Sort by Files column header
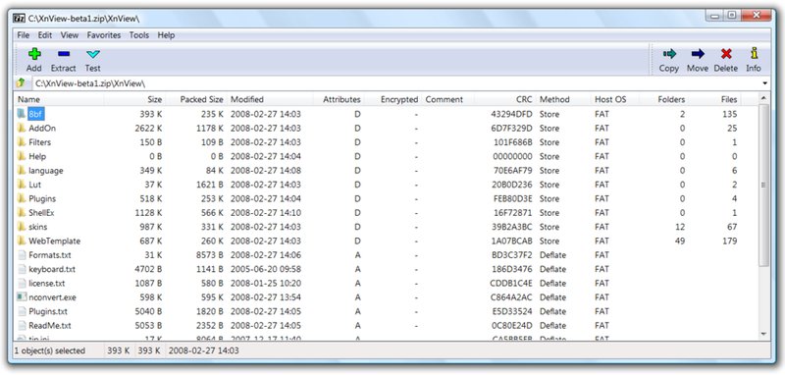 point(715,99)
